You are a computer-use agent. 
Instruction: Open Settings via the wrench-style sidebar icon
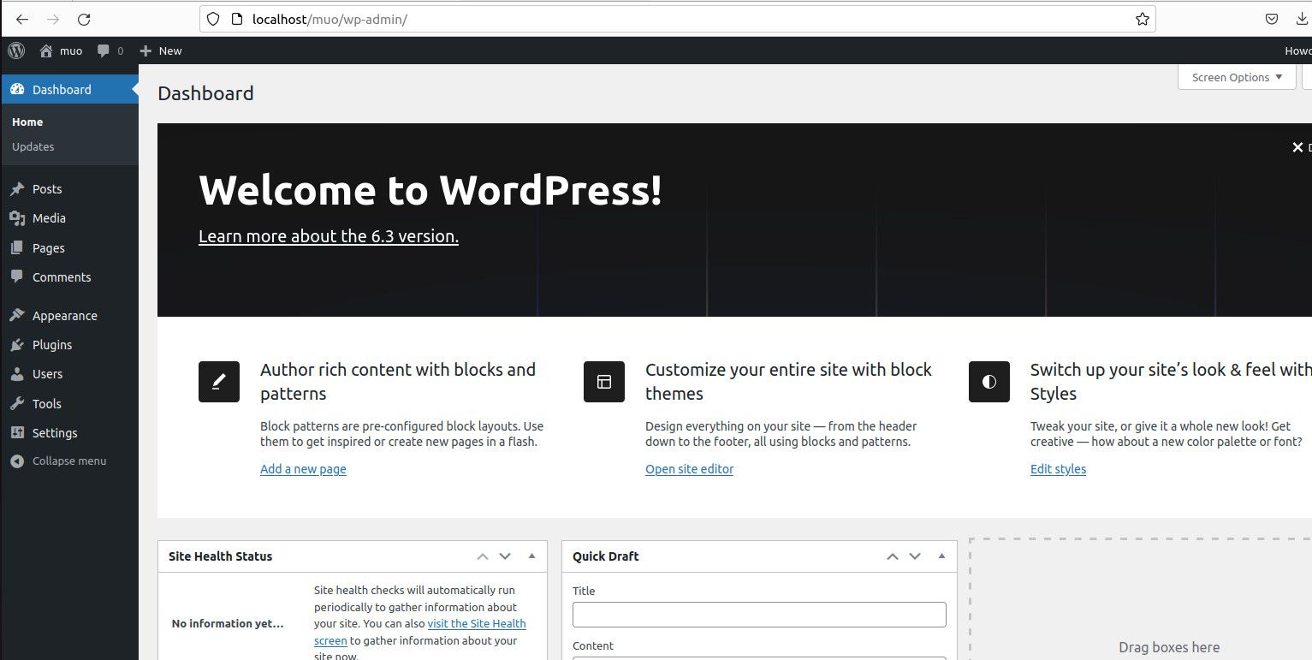19,432
